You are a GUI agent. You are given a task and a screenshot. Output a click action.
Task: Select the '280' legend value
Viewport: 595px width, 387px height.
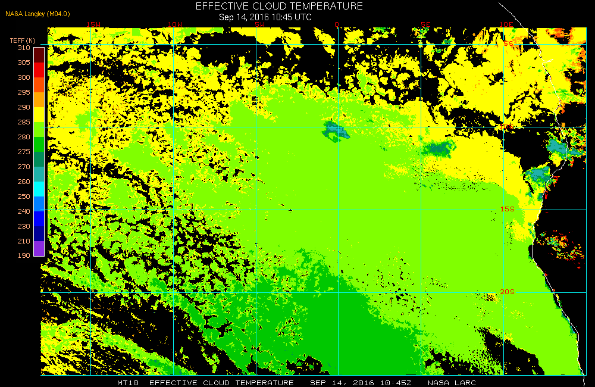(24, 137)
